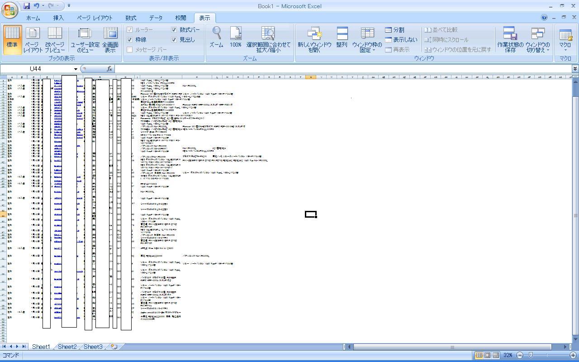
Task: Select Normal view in the status bar
Action: click(x=479, y=355)
